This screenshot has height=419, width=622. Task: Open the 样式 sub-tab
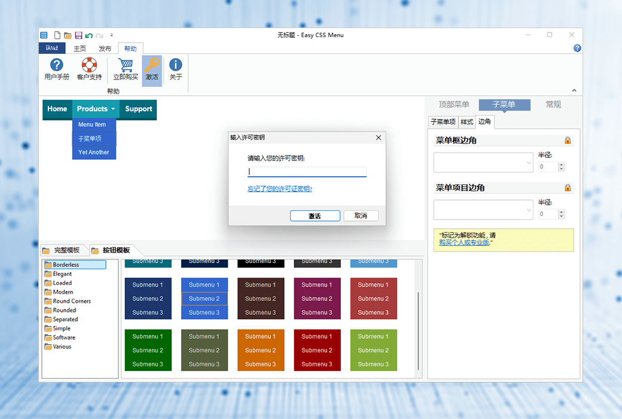[x=467, y=122]
